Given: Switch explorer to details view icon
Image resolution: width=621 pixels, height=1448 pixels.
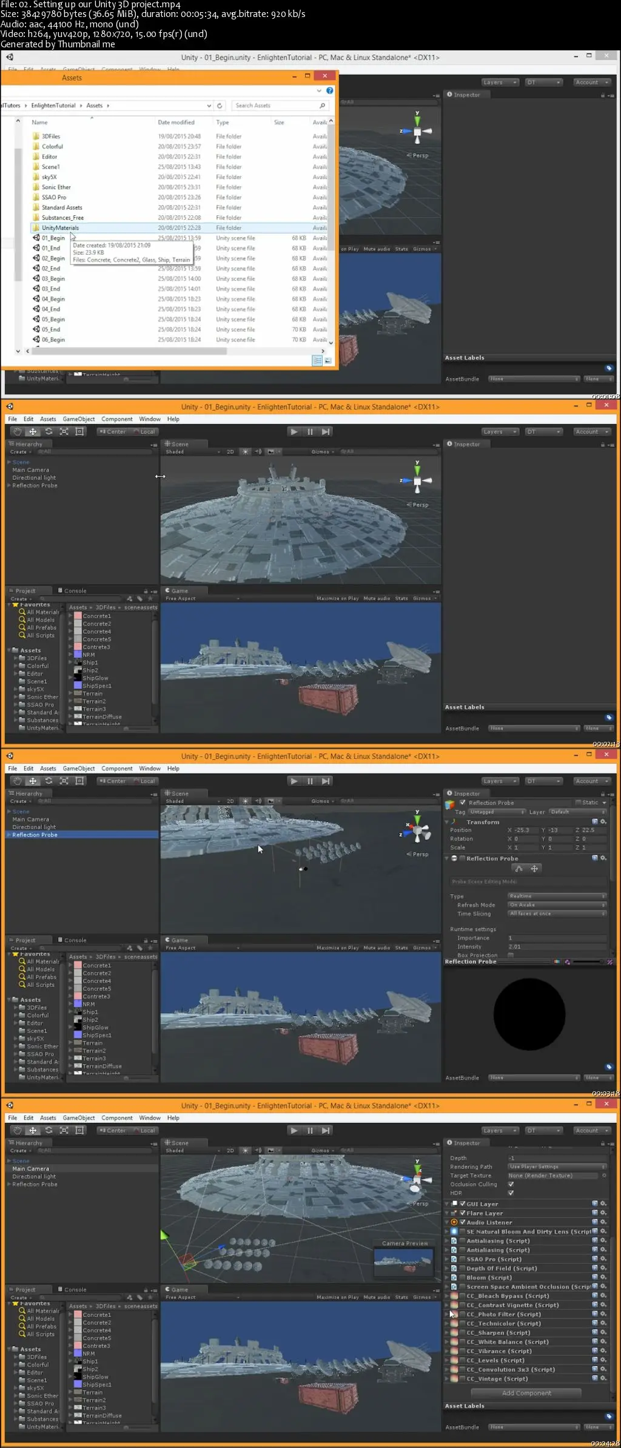Looking at the screenshot, I should click(x=317, y=360).
